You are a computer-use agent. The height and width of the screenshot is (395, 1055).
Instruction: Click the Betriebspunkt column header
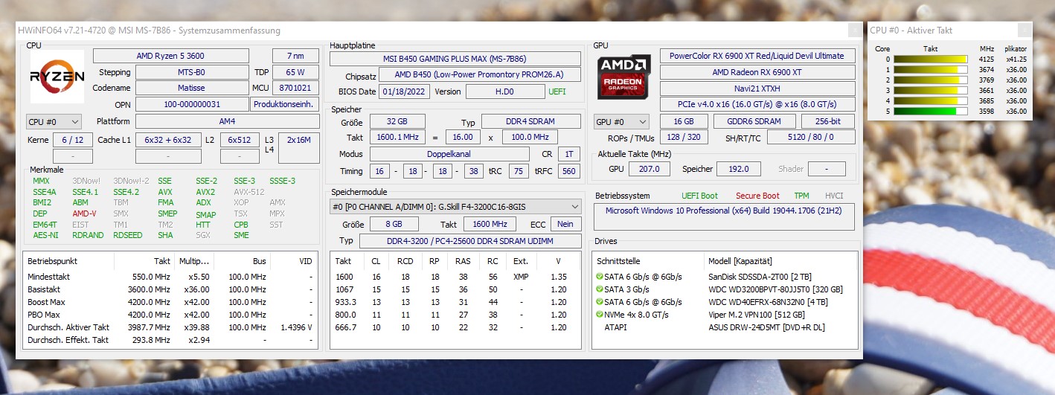[52, 261]
